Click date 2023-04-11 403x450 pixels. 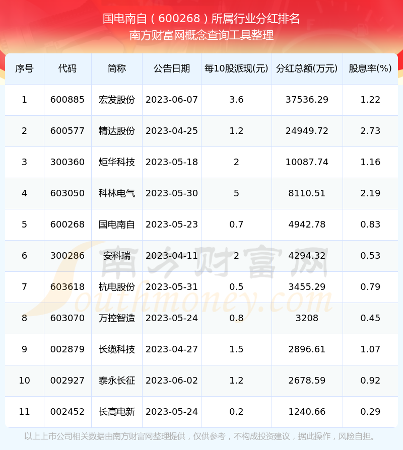172,256
